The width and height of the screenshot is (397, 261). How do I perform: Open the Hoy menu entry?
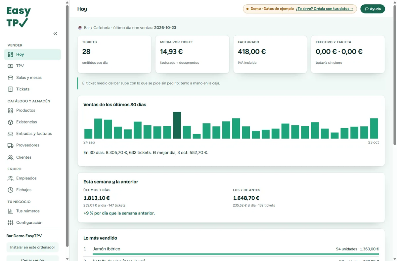32,54
